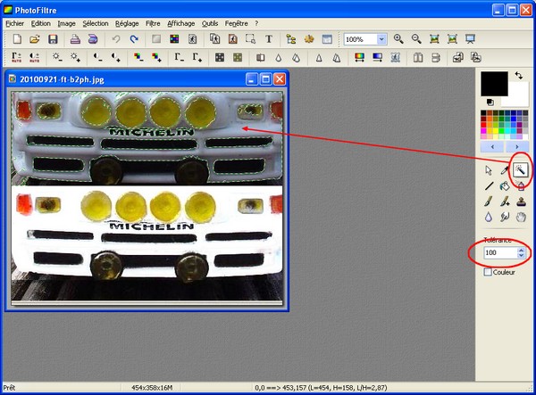Screen dimensions: 536x395
Task: Open the Image size dialog icon
Action: click(x=214, y=39)
